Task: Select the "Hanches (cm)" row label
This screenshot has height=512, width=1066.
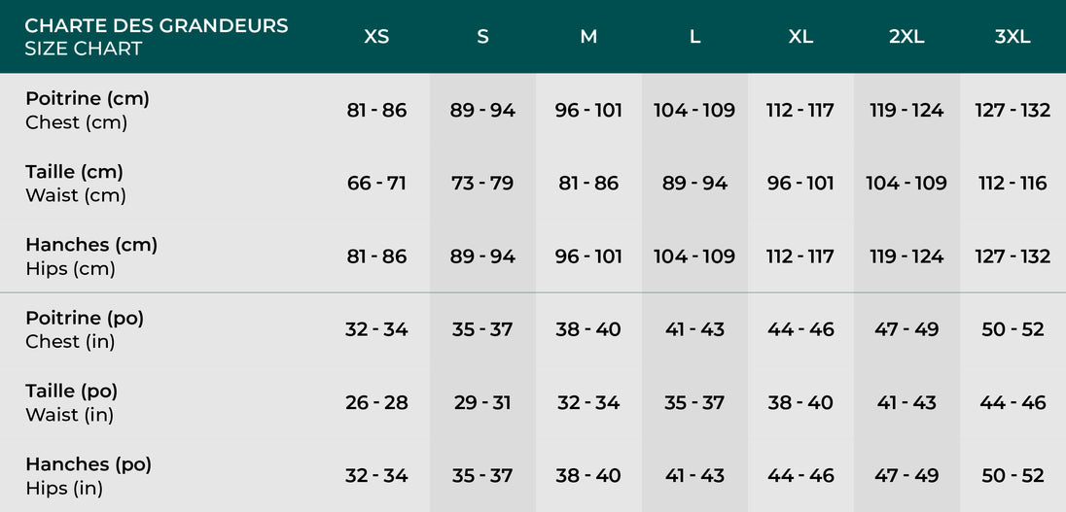Action: [91, 245]
